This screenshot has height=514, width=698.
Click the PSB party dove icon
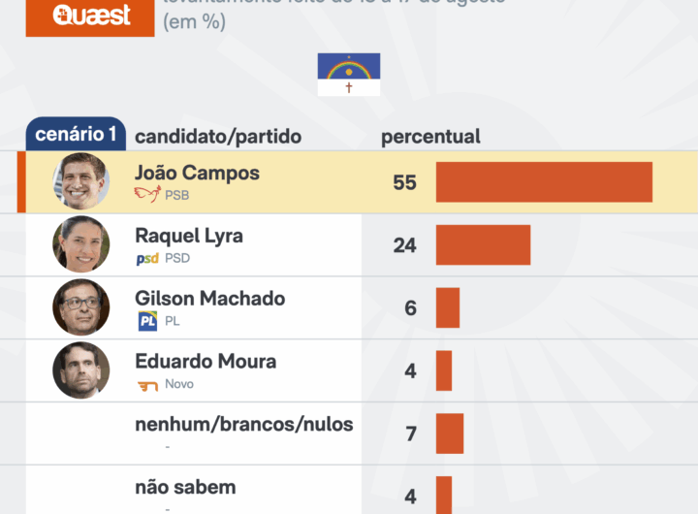(147, 194)
